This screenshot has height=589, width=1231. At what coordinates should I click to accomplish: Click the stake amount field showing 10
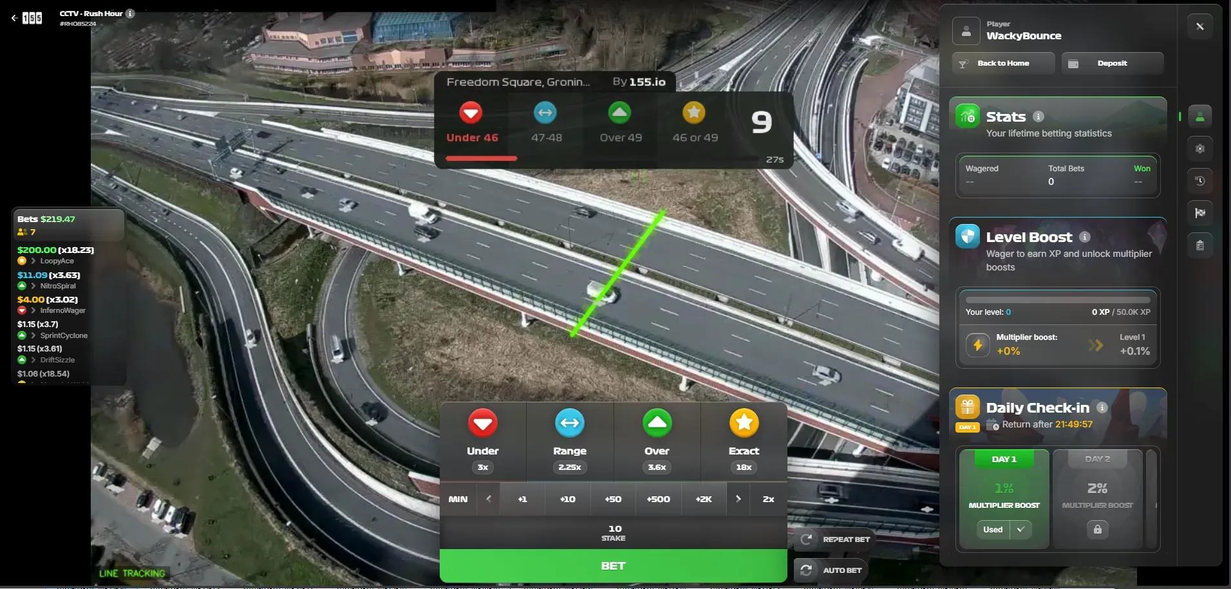click(x=613, y=532)
